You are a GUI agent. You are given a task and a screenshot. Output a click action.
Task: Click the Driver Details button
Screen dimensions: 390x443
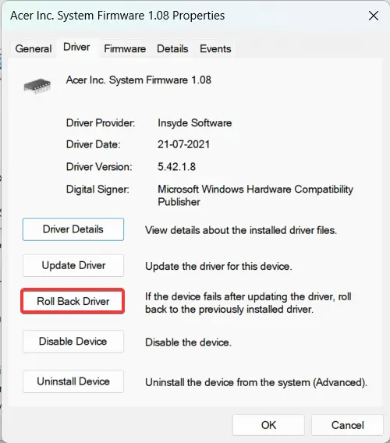point(73,229)
